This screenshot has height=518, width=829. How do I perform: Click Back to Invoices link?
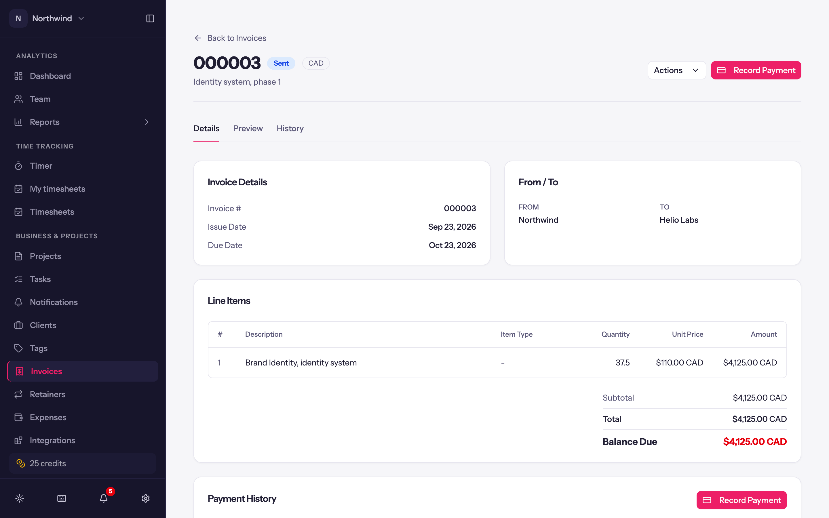[x=230, y=38]
